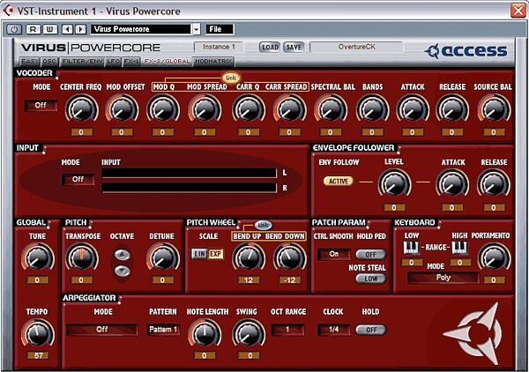
Task: Click the bypass power icon in host toolbar
Action: (x=14, y=29)
